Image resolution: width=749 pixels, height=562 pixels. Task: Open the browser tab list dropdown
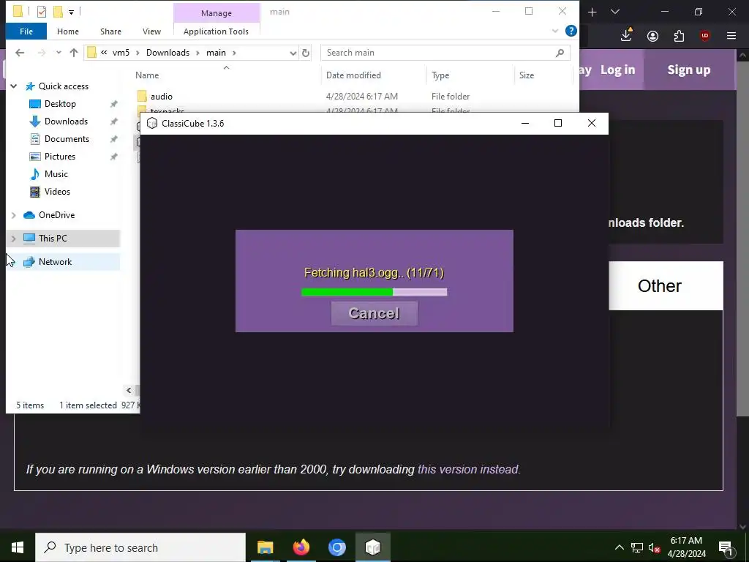(615, 12)
